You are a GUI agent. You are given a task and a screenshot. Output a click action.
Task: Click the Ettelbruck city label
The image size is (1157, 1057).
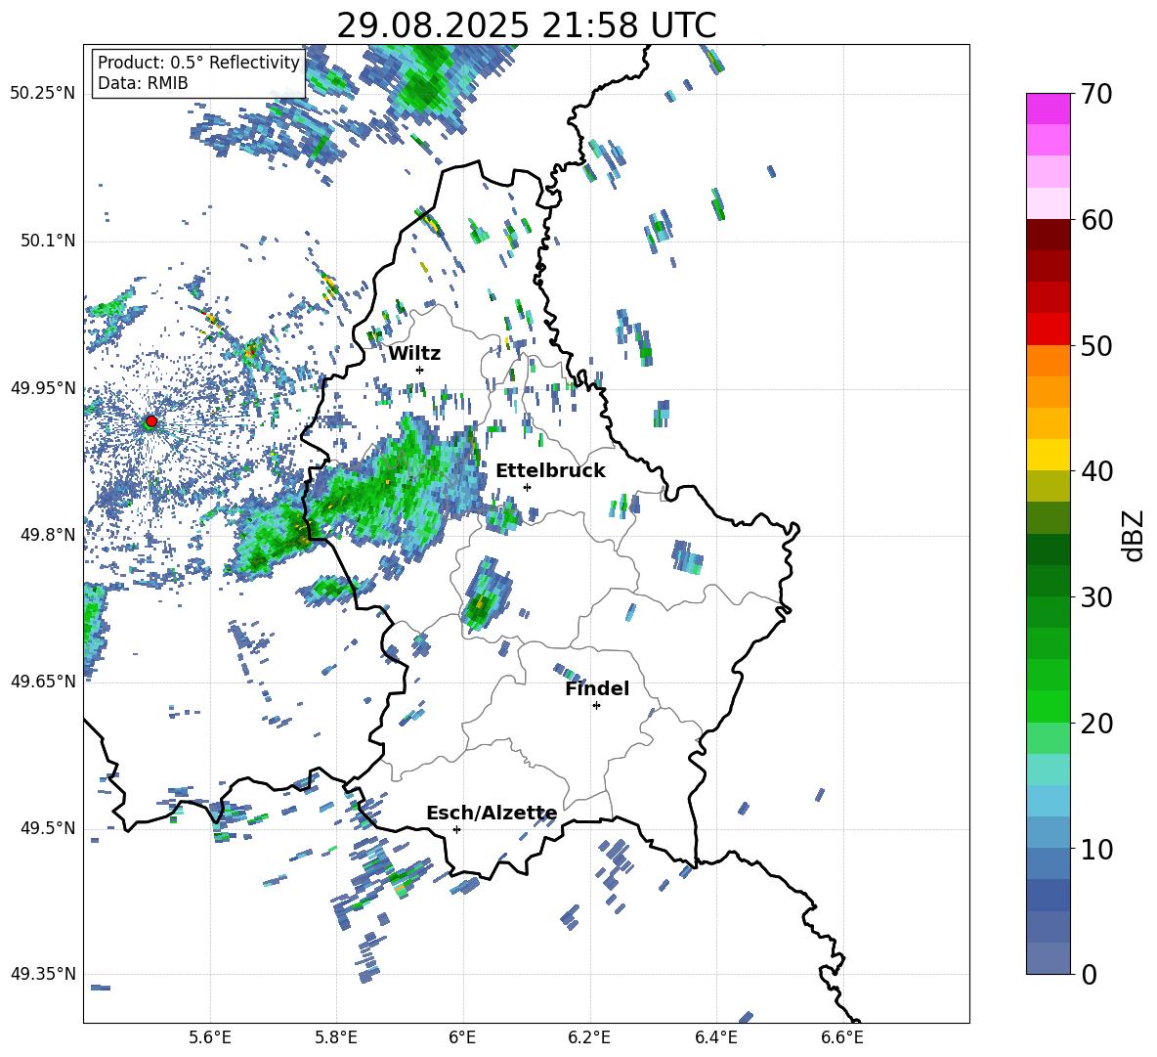point(550,471)
